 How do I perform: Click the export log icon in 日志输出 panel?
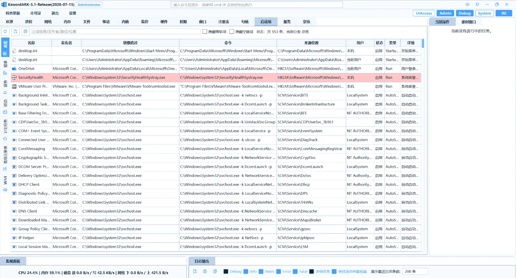[x=195, y=272]
